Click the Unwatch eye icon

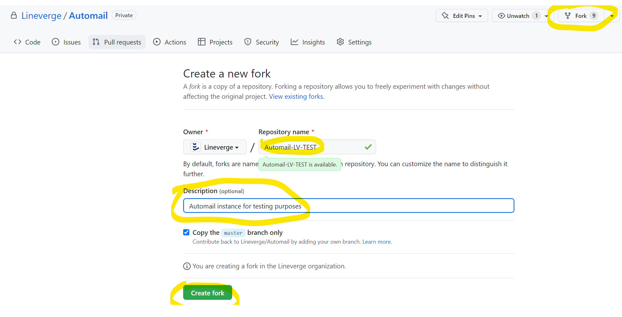point(502,16)
